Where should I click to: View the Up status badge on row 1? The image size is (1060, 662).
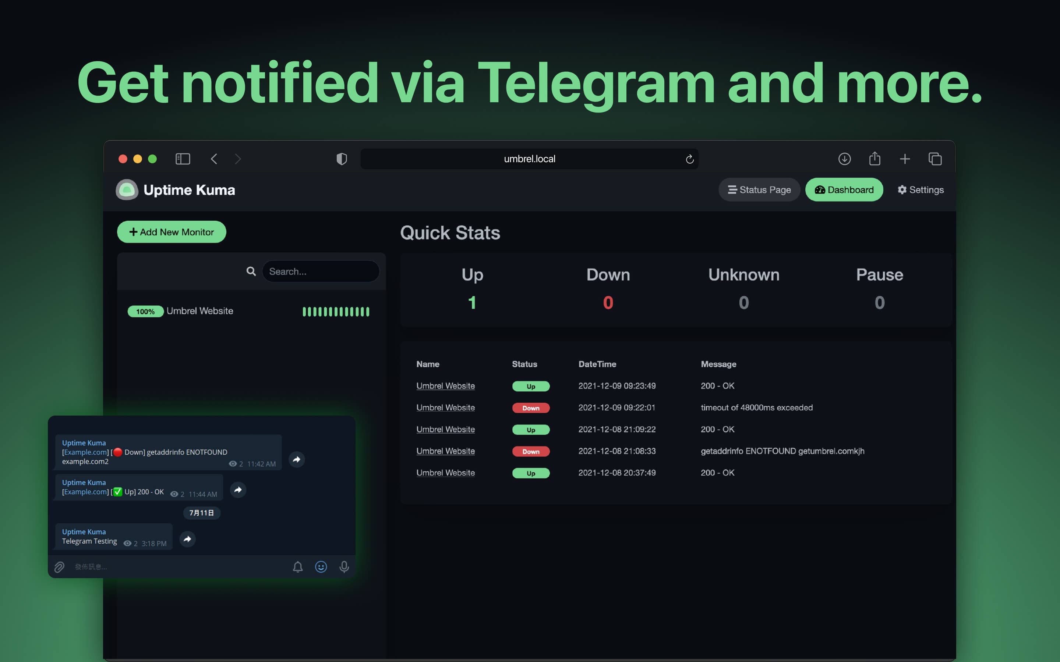coord(530,386)
